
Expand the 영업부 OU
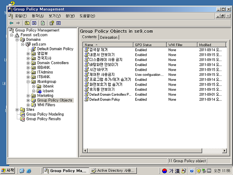tap(28, 54)
